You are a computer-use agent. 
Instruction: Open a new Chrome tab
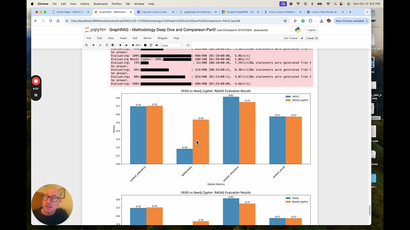[350, 12]
